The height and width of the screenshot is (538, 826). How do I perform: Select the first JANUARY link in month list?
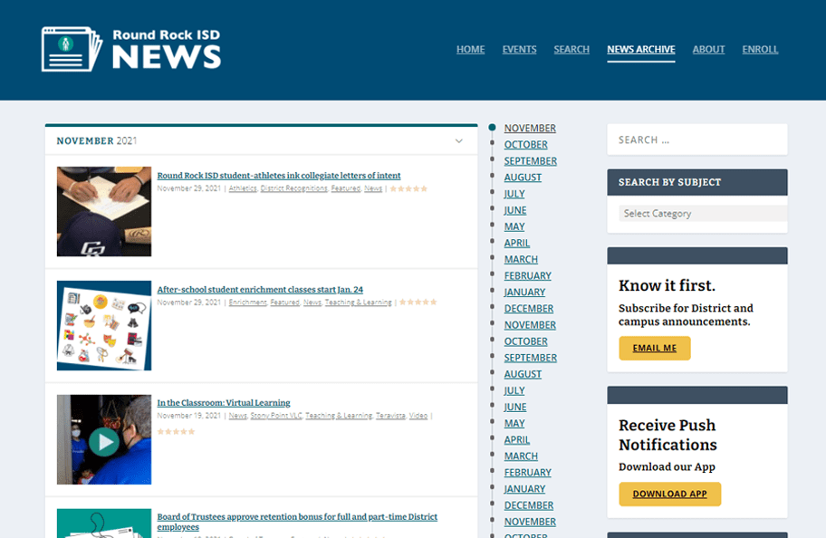coord(524,292)
